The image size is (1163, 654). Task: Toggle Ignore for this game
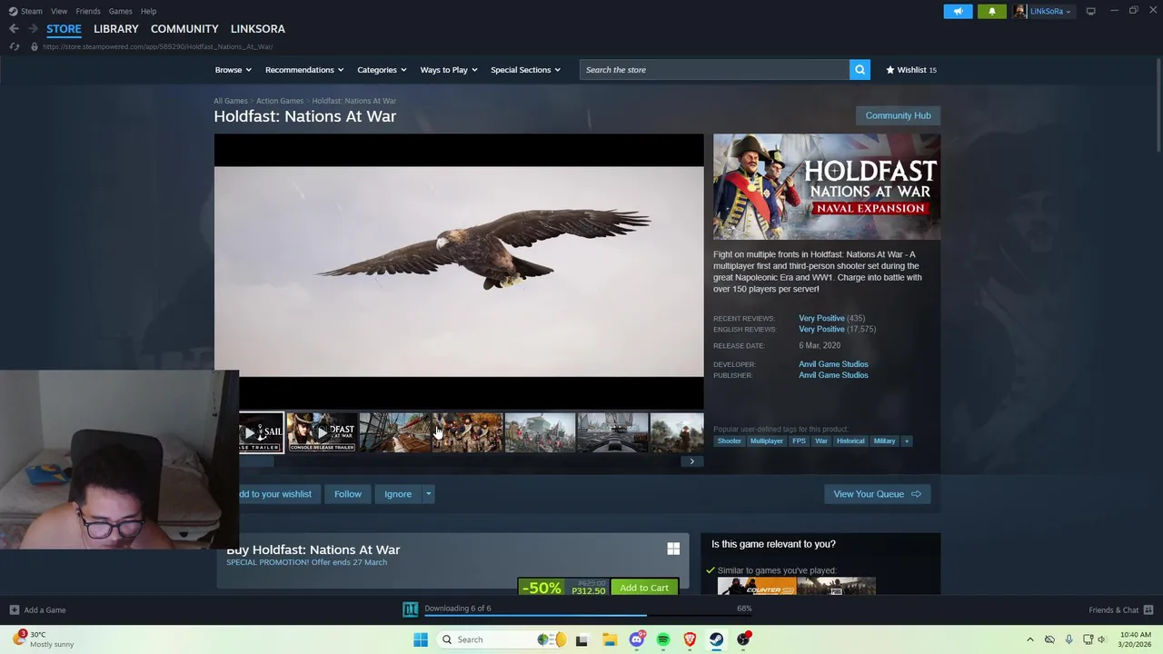pos(398,494)
